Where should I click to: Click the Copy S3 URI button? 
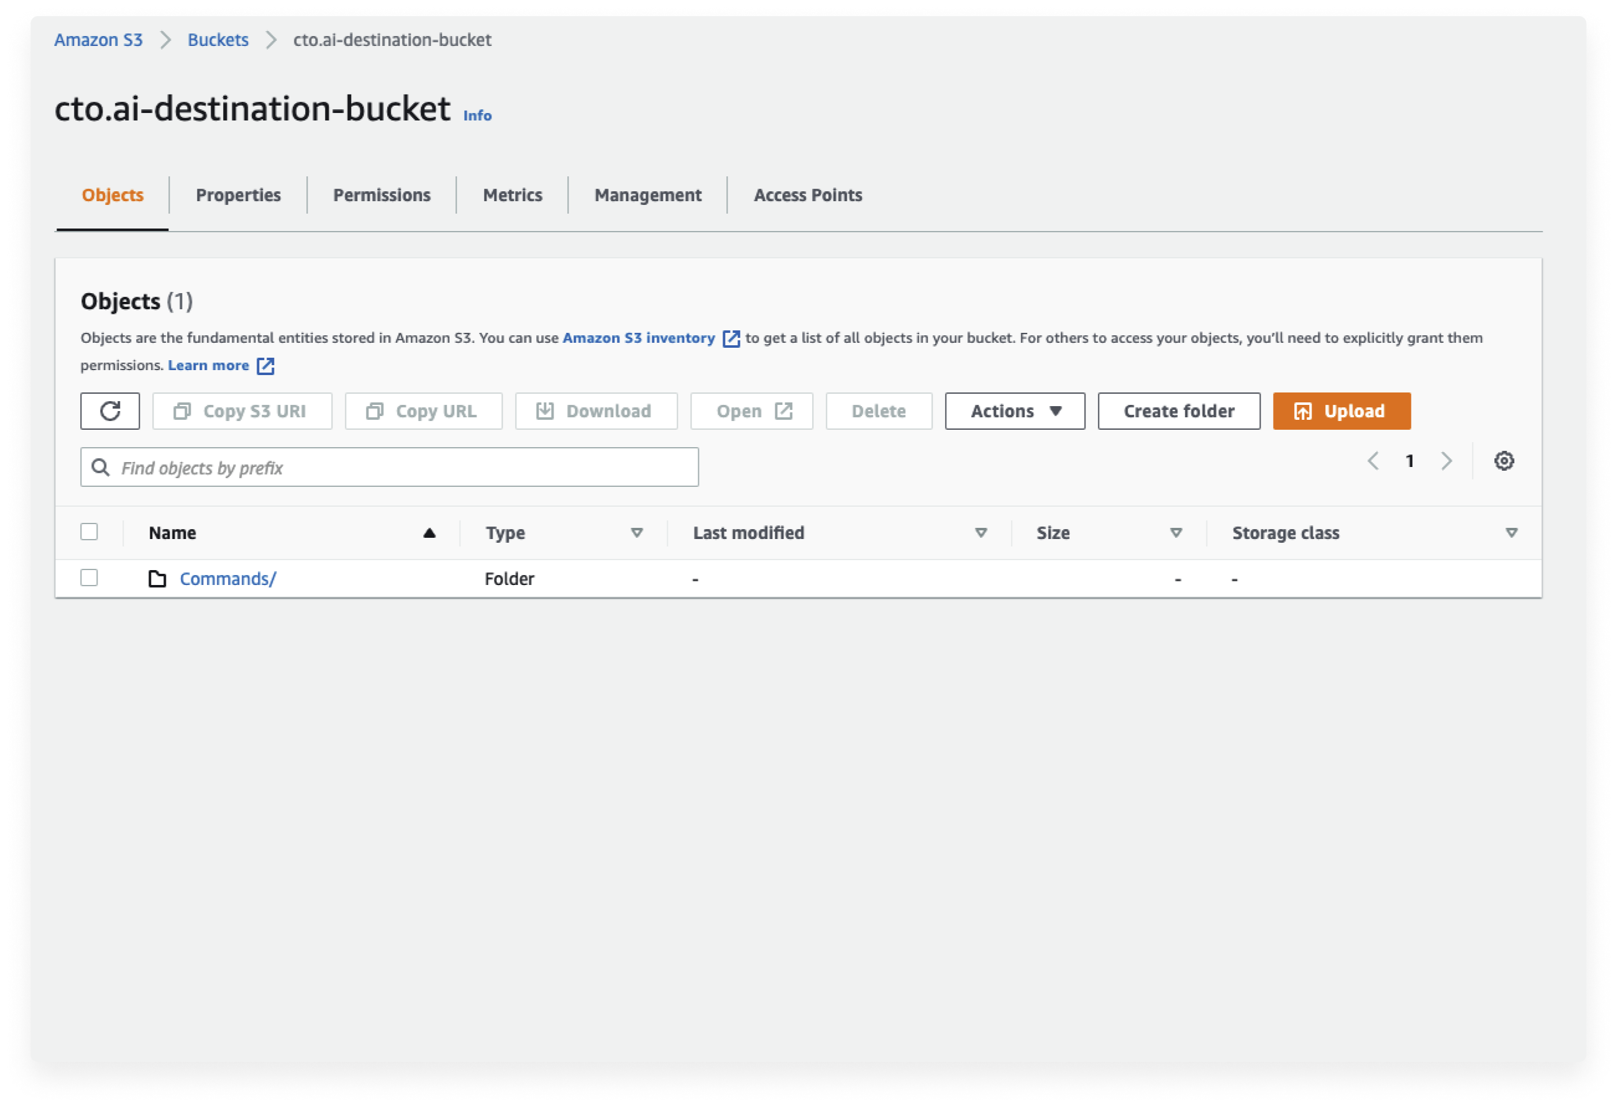pos(242,411)
